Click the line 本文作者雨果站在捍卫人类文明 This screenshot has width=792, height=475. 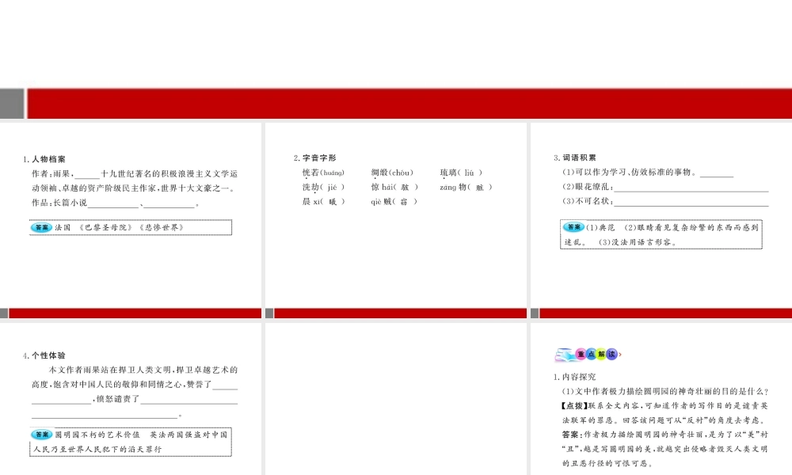pyautogui.click(x=143, y=370)
